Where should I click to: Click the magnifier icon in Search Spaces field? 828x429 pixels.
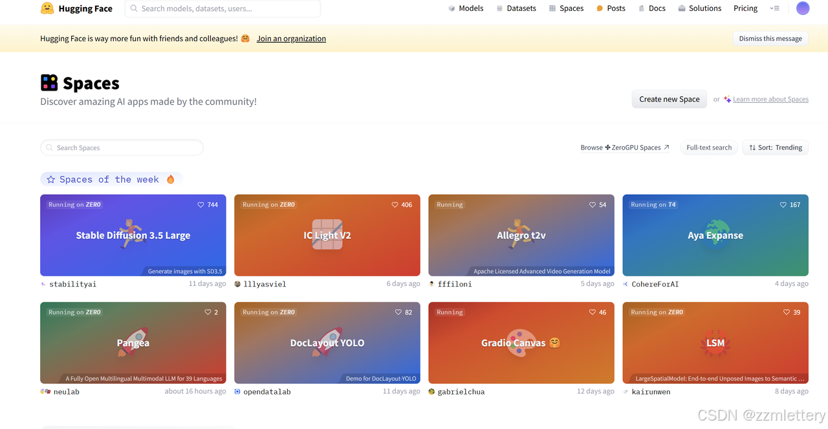50,148
